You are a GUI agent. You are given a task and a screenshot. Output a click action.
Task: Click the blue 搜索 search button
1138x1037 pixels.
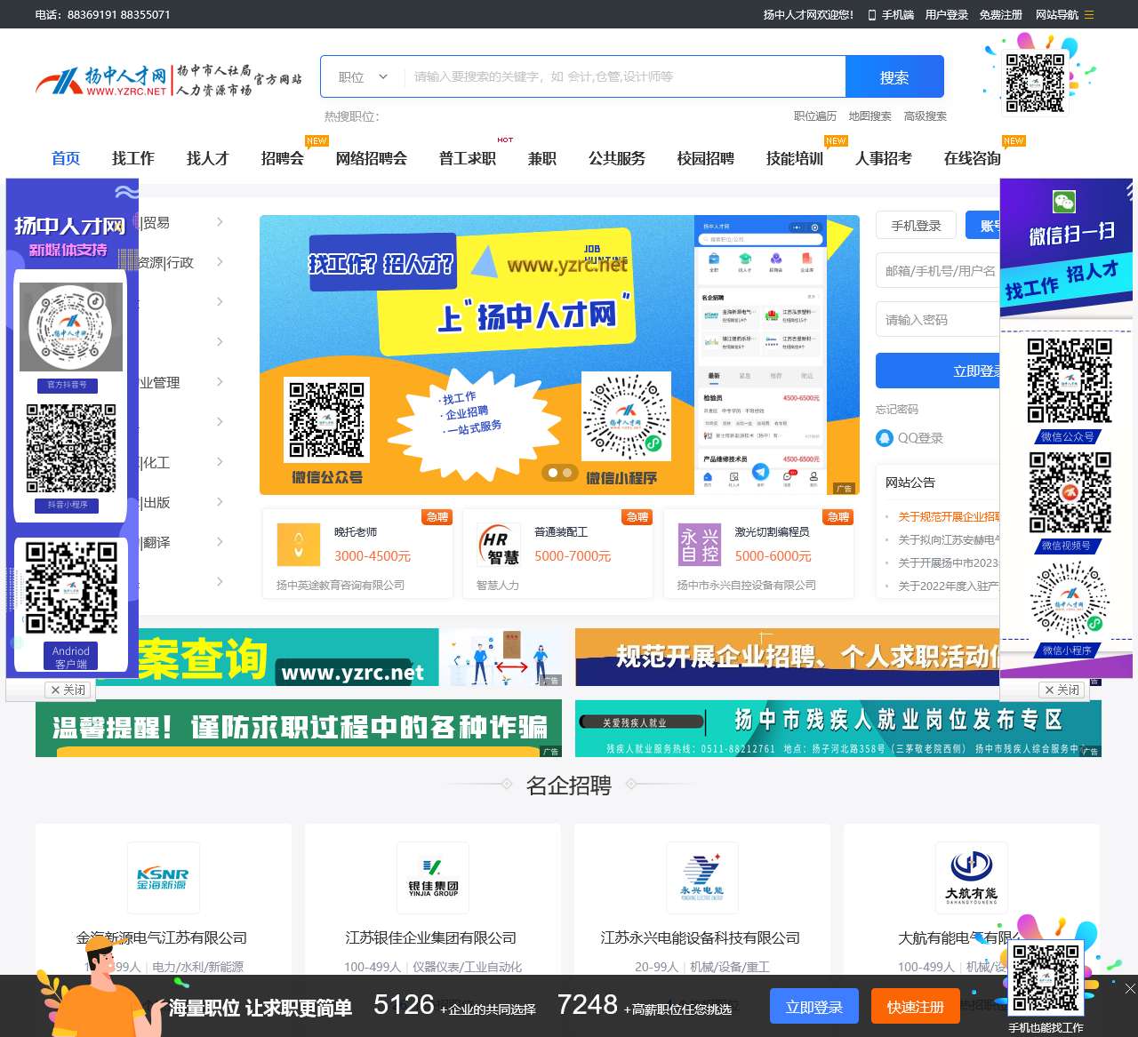click(x=894, y=76)
